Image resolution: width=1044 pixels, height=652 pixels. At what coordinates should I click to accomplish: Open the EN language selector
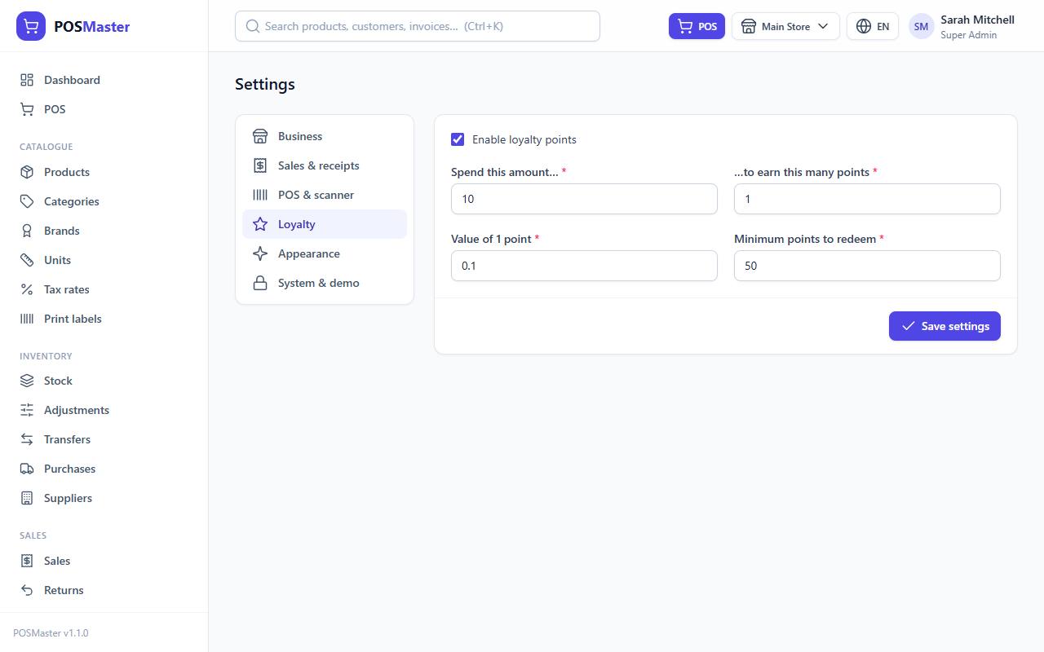click(873, 26)
